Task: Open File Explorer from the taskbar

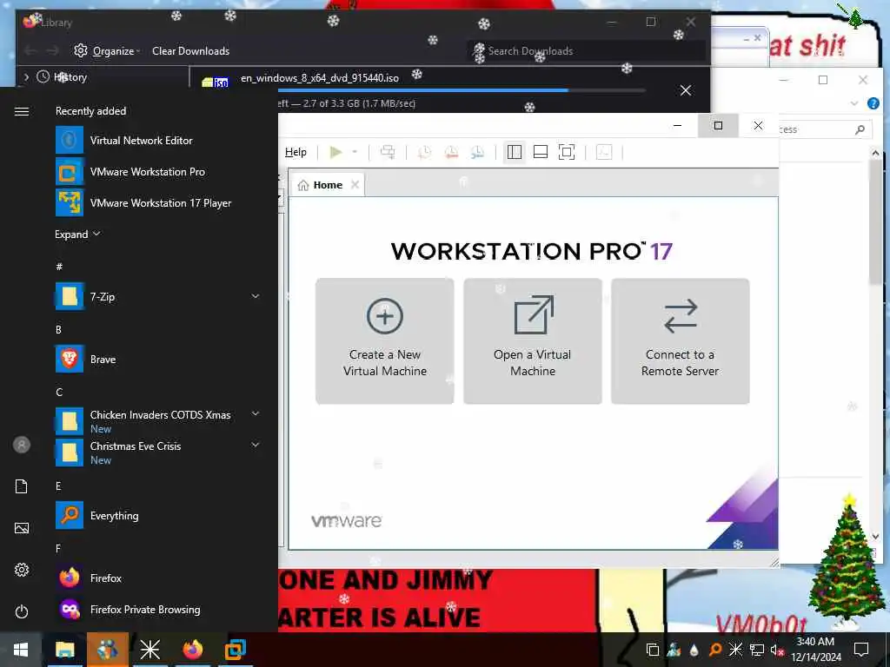Action: 64,650
